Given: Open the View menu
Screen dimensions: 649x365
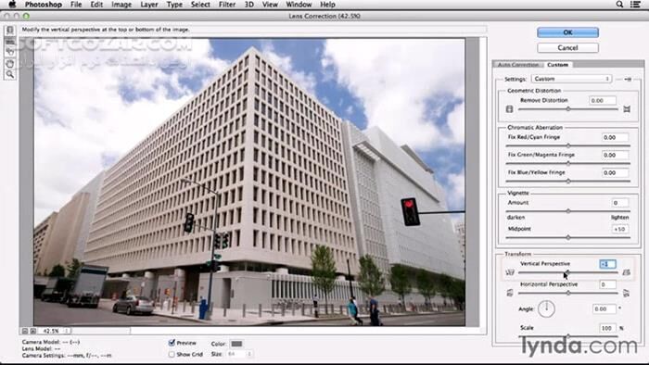Looking at the screenshot, I should (x=270, y=5).
